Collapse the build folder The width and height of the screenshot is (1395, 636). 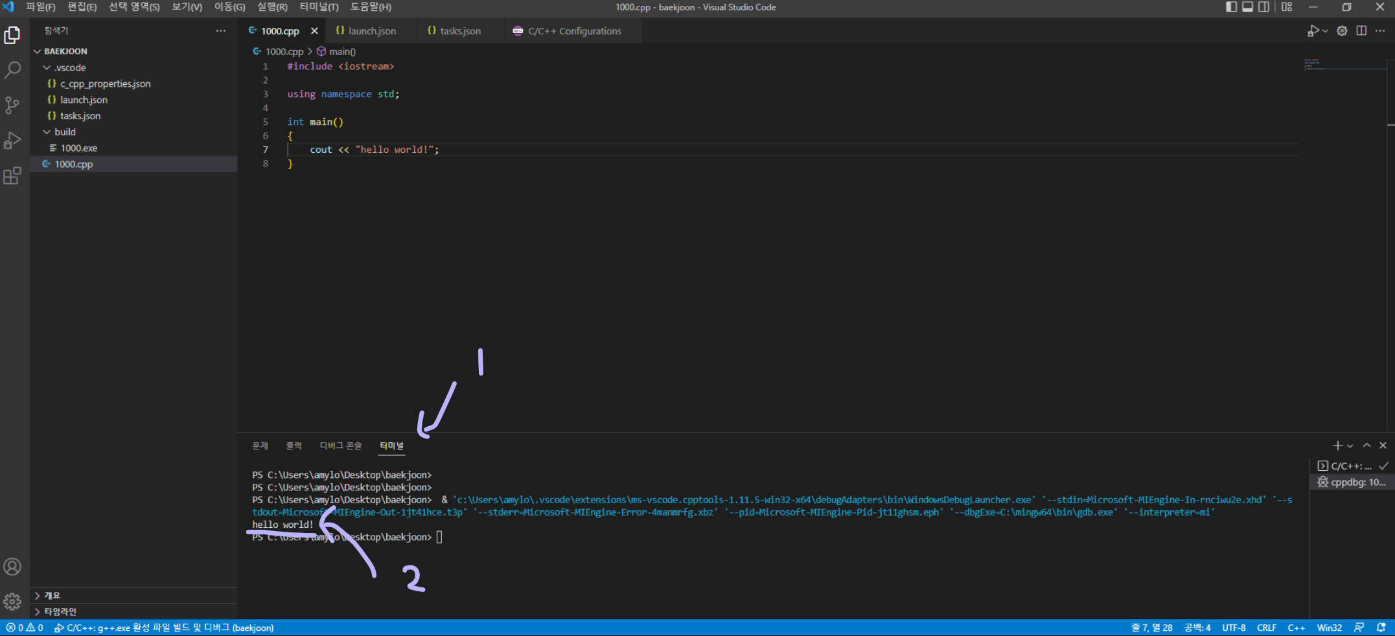click(133, 131)
